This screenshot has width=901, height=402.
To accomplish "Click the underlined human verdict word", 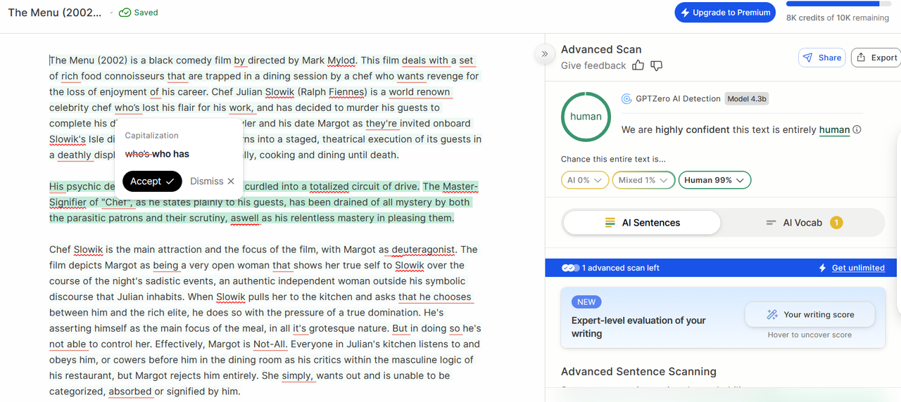I will (834, 130).
